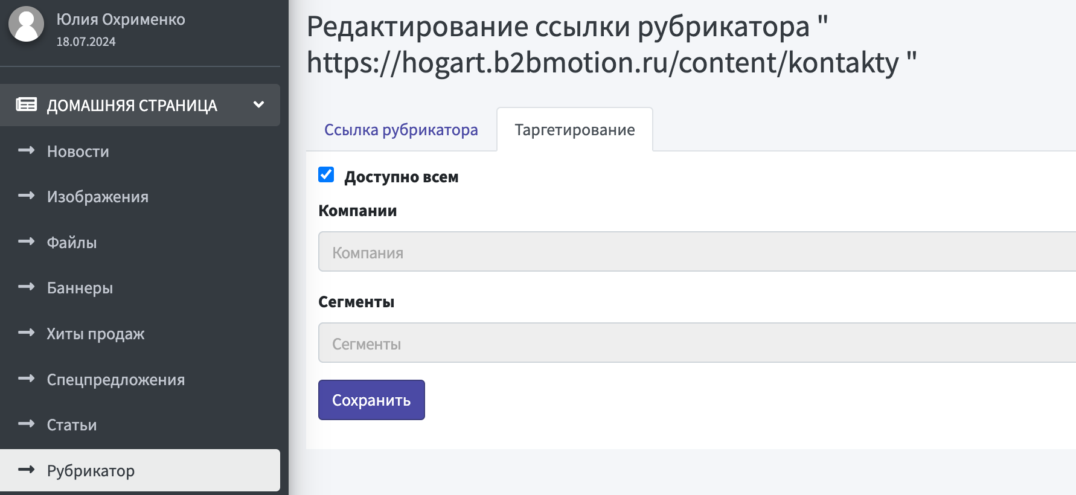Click the arrow icon beside Статьи
Viewport: 1076px width, 495px height.
pos(26,424)
